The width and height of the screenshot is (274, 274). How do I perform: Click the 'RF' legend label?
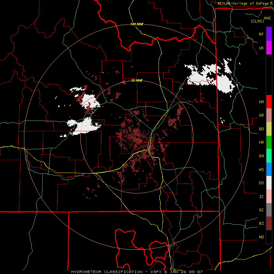261,34
